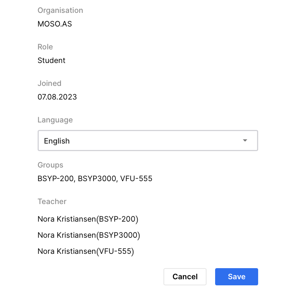Click the caret arrow in Language selector

(245, 140)
